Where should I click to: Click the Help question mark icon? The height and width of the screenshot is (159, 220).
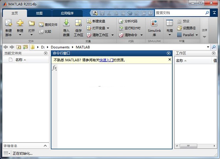pos(150,13)
